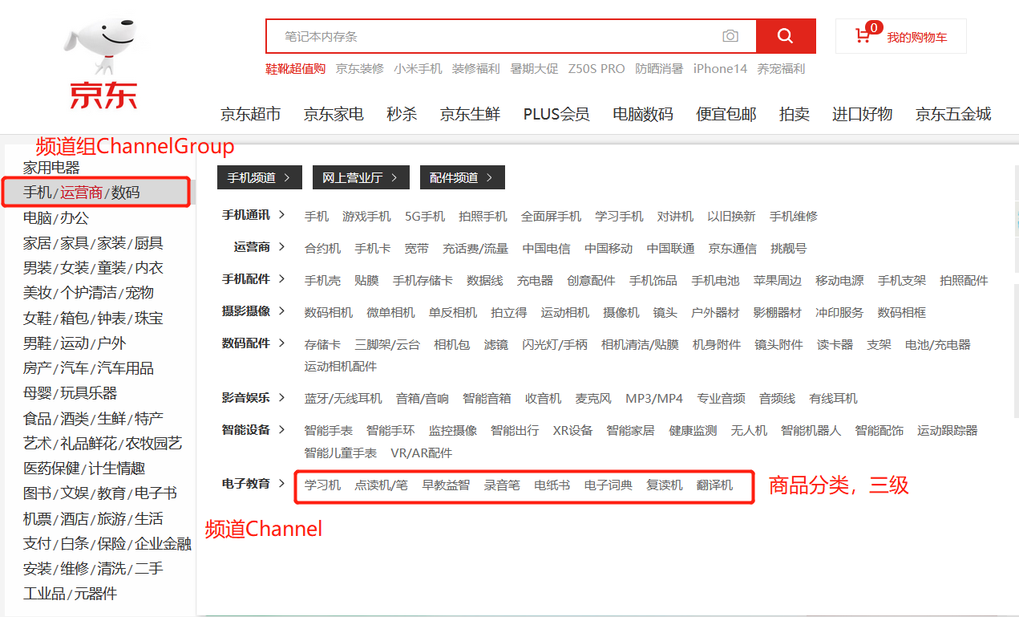The image size is (1019, 617).
Task: Click the 读卡器 category link
Action: (x=835, y=345)
